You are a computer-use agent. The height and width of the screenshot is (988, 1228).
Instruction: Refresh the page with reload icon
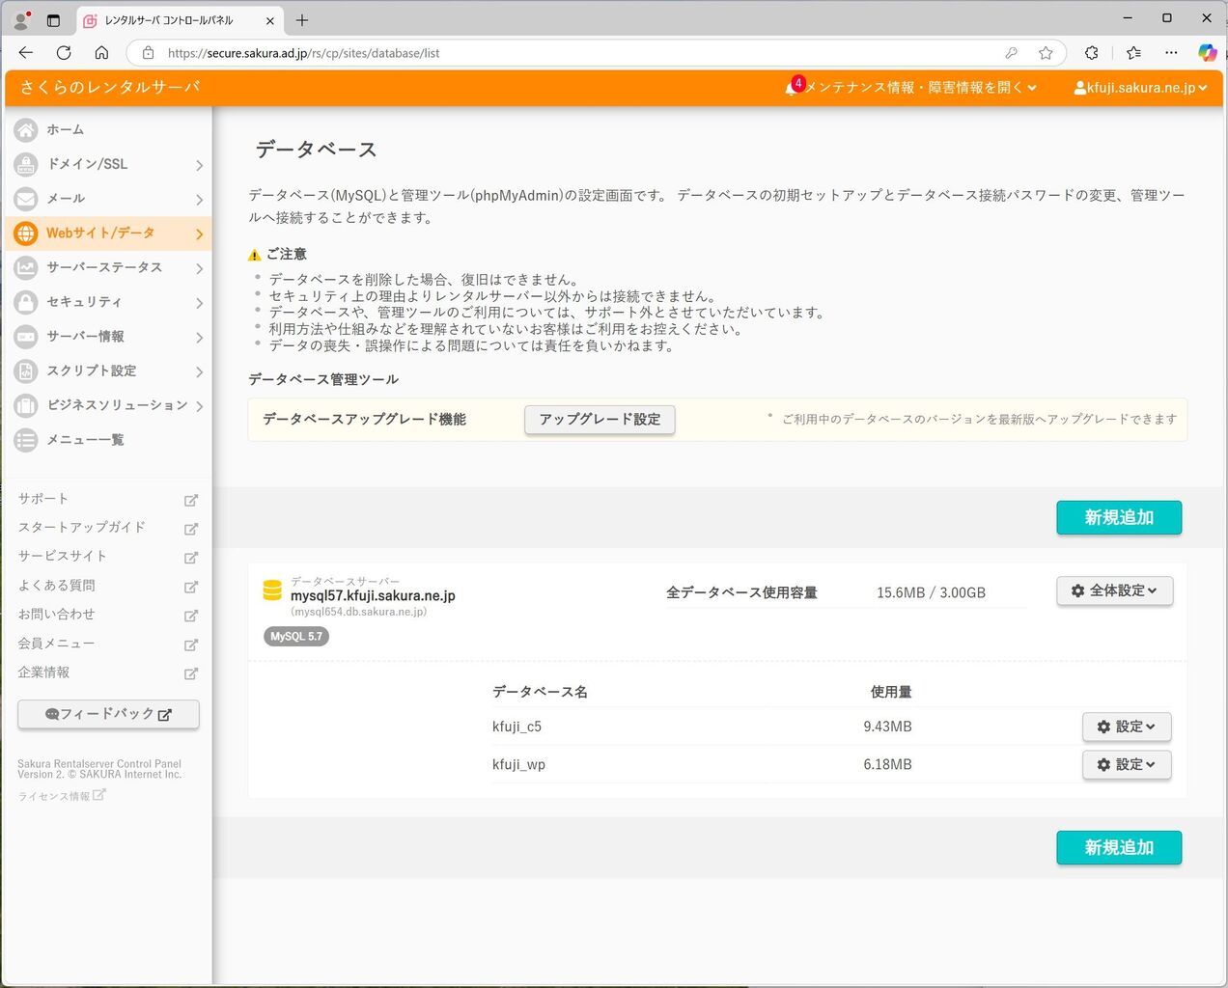64,53
